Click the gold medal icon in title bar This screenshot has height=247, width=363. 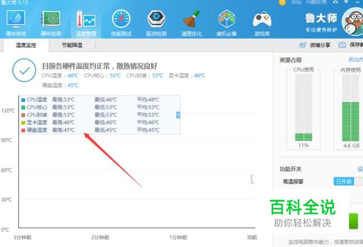click(282, 2)
